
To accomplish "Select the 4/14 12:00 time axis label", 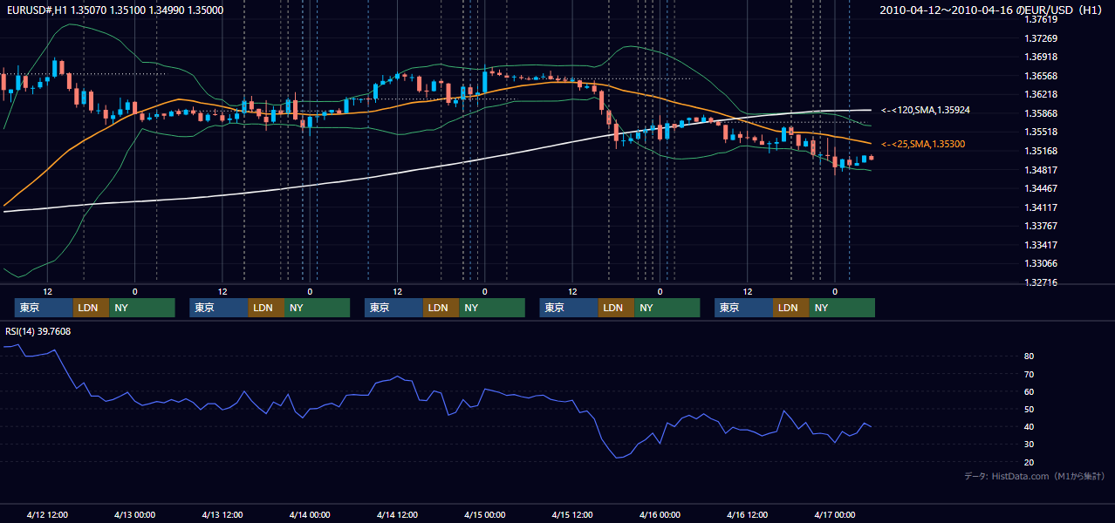I will [x=397, y=514].
